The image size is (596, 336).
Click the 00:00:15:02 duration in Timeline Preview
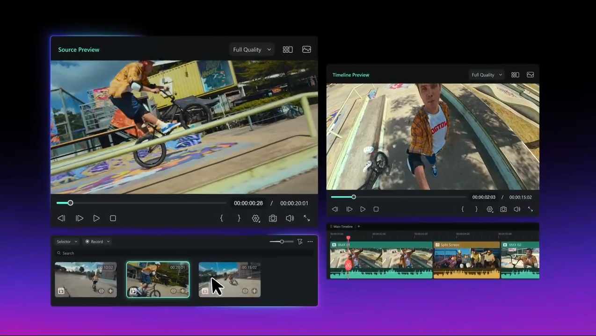coord(521,197)
